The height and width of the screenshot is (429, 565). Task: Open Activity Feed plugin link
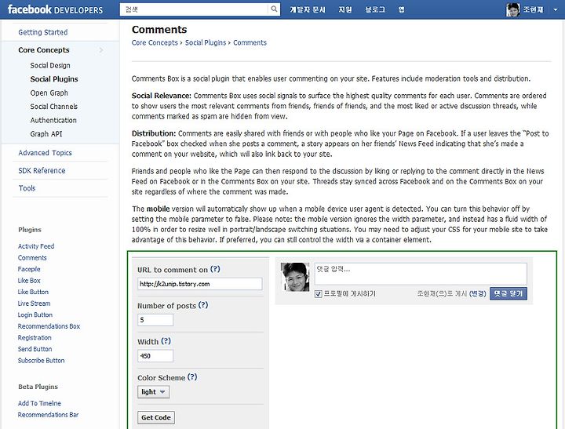[36, 246]
